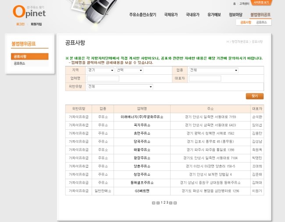Go to the first page arrow icon
Viewport: 285px width, 222px height.
(153, 203)
